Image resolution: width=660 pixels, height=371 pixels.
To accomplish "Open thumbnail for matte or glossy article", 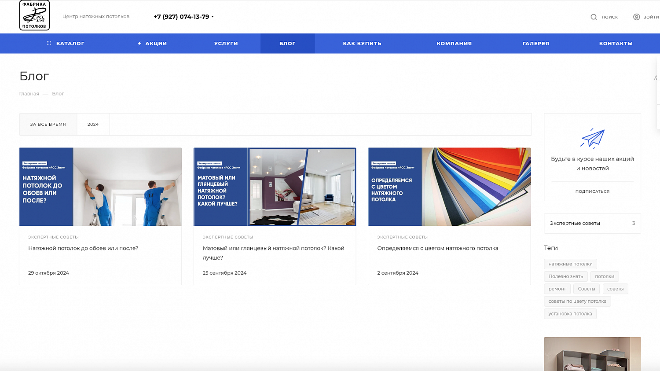I will [275, 187].
